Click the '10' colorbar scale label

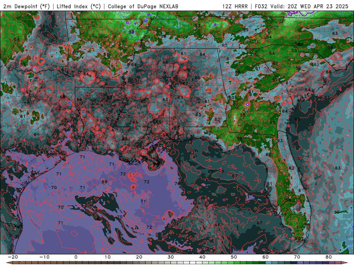tap(108, 257)
